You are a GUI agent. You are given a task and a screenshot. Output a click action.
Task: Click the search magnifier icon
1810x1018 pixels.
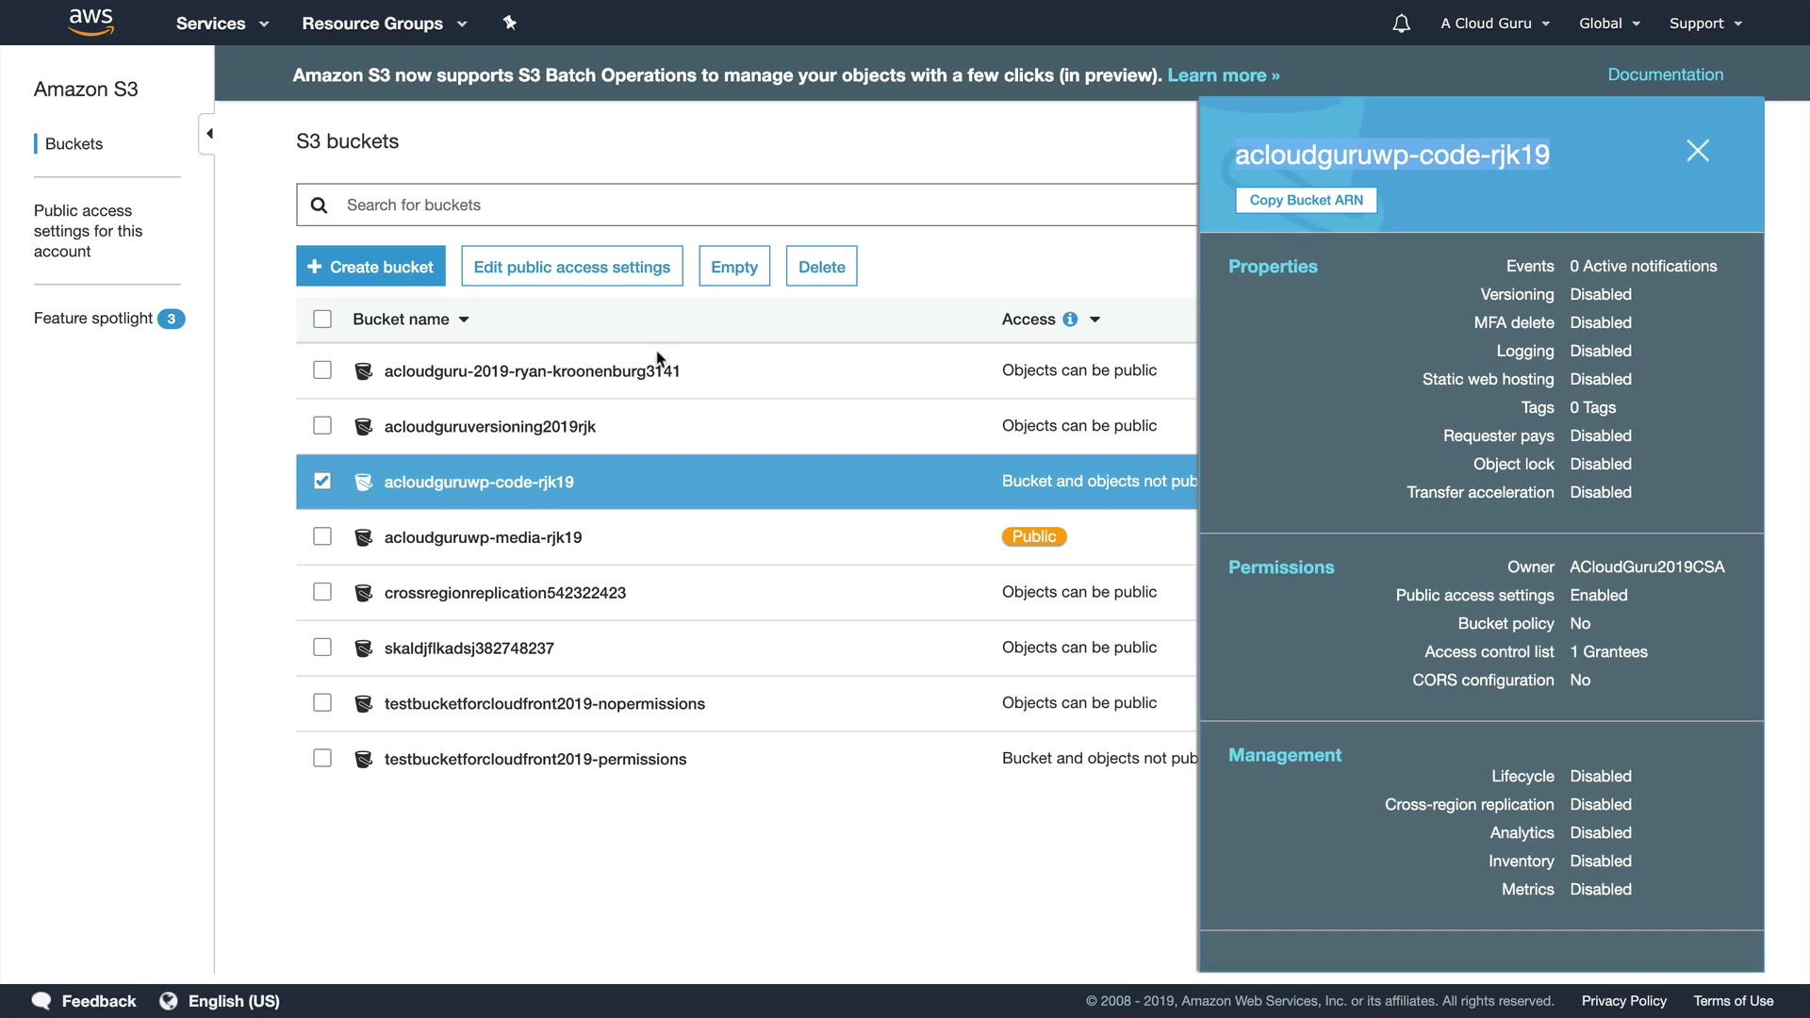tap(319, 205)
